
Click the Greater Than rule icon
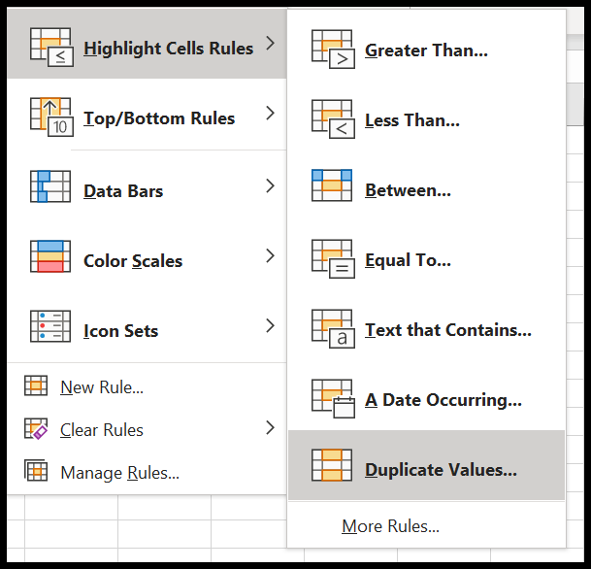point(333,49)
